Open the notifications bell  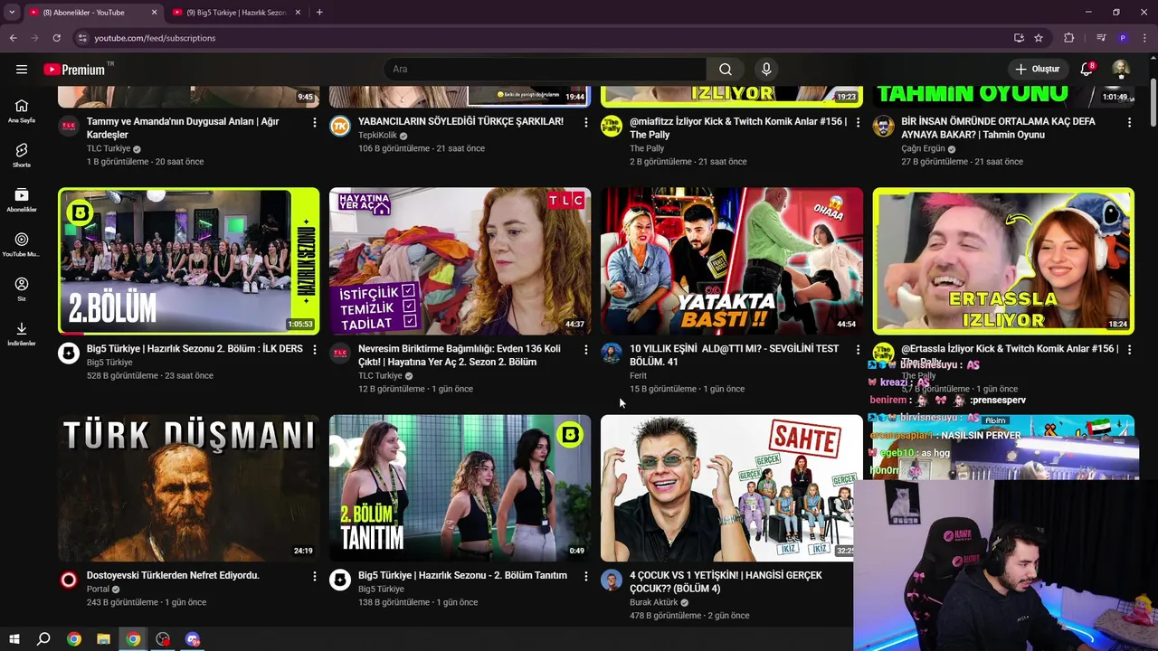tap(1087, 70)
